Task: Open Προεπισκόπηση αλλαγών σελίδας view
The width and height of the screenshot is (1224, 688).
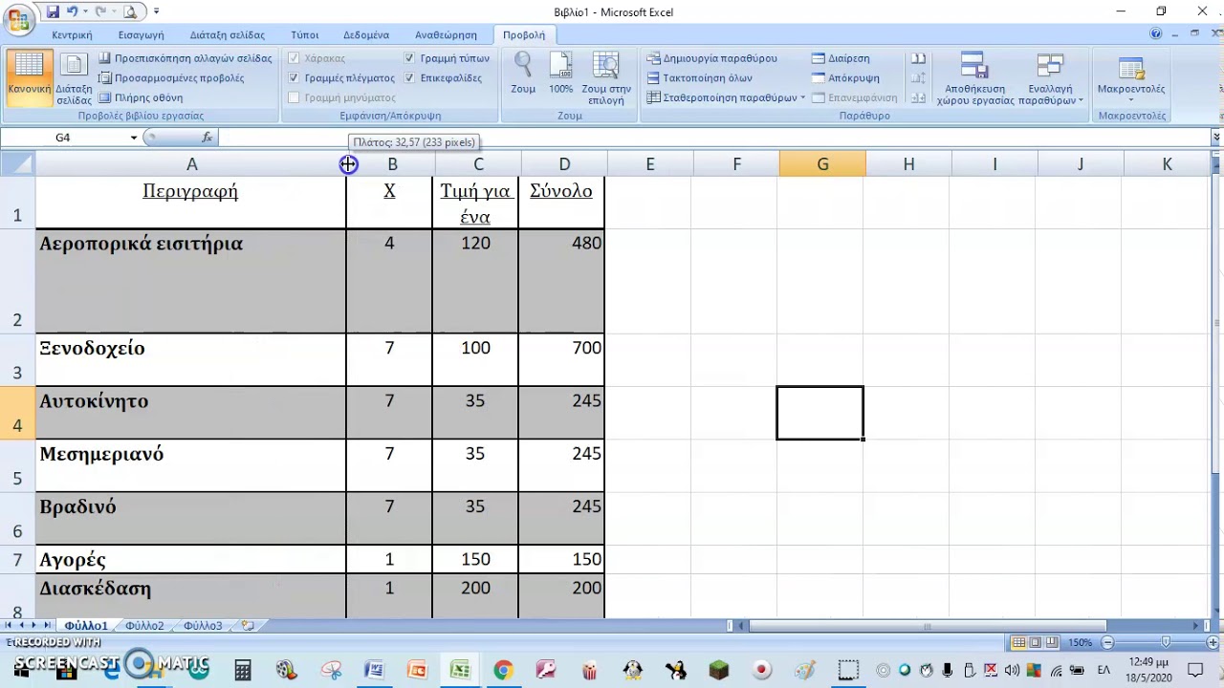Action: (186, 58)
